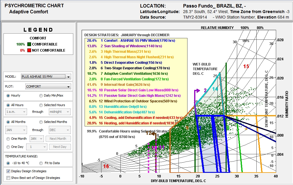
Task: Click the purple Sun Shading arrow marker on chart
Action: tap(198, 90)
